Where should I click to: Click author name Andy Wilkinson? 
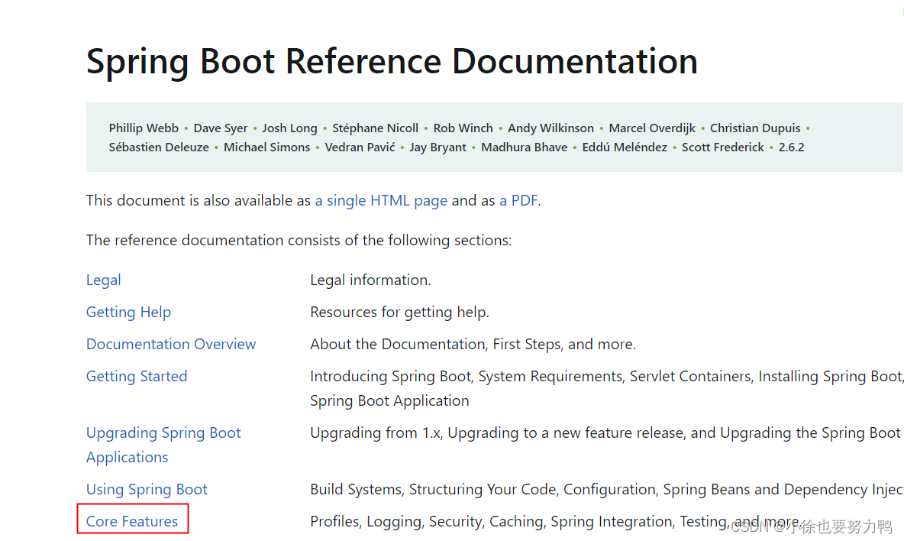[550, 128]
